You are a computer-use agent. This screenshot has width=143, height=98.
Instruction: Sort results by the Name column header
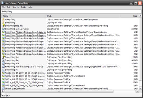23,16
